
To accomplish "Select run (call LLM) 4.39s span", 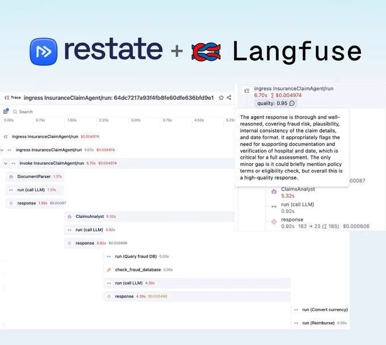I will tap(197, 283).
